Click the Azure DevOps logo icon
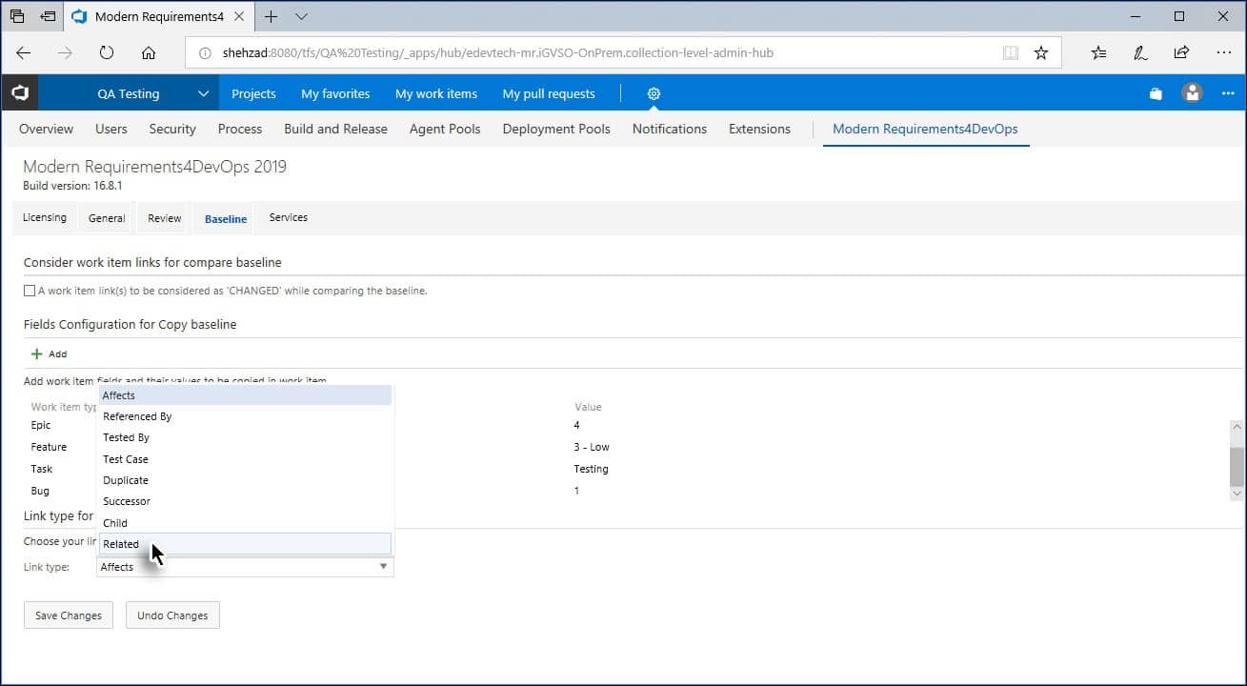Viewport: 1247px width, 686px height. click(x=20, y=93)
